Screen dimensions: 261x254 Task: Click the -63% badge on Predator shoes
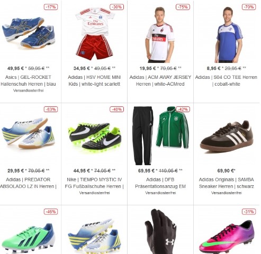pos(51,110)
